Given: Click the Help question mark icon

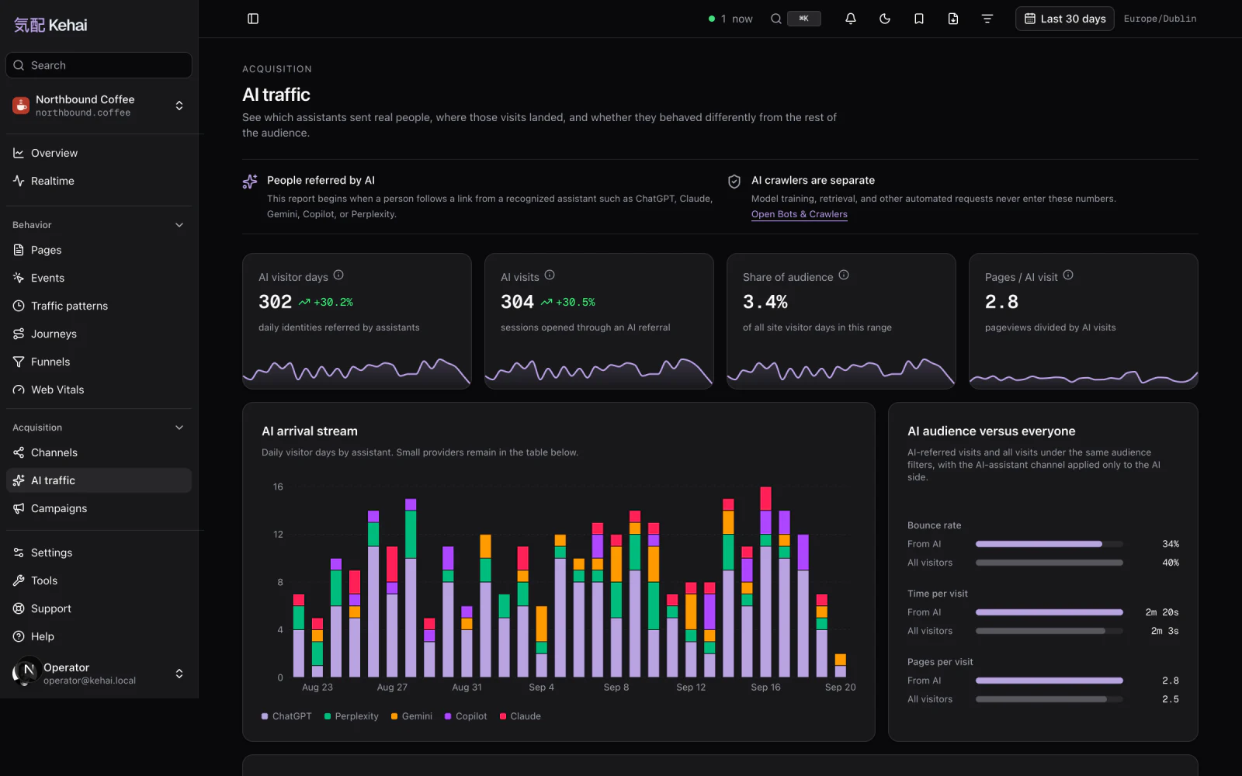Looking at the screenshot, I should pos(19,636).
